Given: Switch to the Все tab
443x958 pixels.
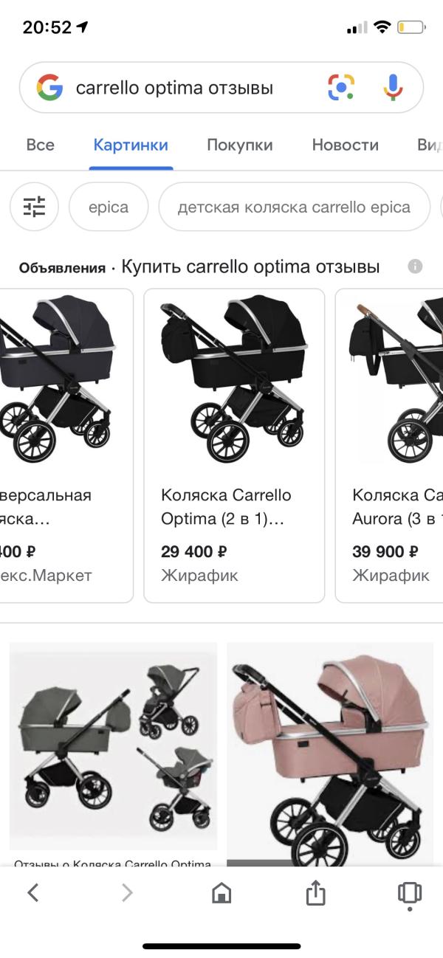Looking at the screenshot, I should click(40, 145).
